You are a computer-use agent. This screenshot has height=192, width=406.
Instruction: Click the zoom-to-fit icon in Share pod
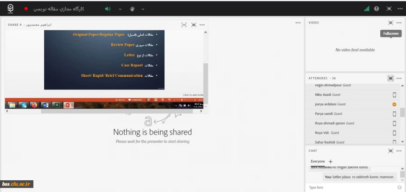pos(184,25)
